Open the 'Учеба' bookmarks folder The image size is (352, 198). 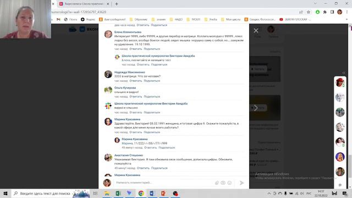pyautogui.click(x=211, y=20)
